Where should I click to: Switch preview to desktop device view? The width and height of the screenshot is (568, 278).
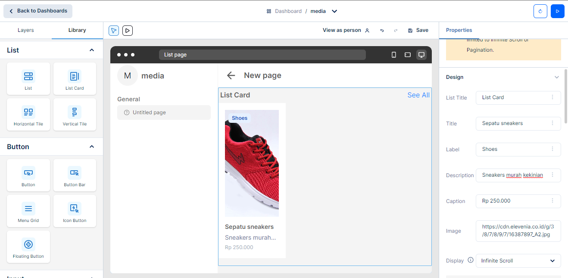[x=421, y=55]
